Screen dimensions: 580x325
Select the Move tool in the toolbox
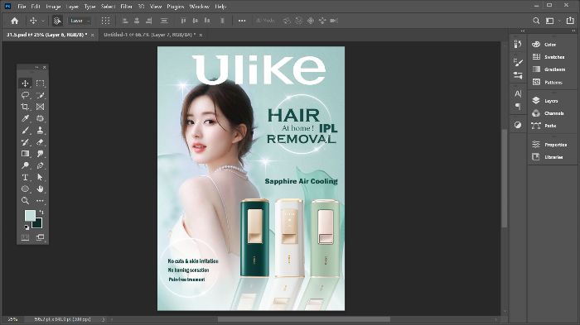[25, 84]
